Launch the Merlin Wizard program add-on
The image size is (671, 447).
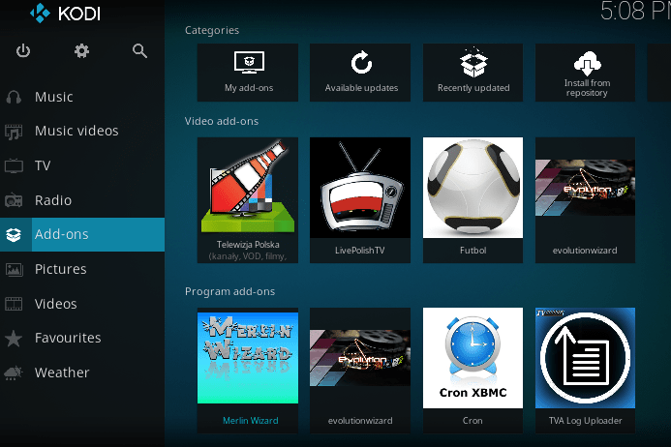pyautogui.click(x=248, y=371)
